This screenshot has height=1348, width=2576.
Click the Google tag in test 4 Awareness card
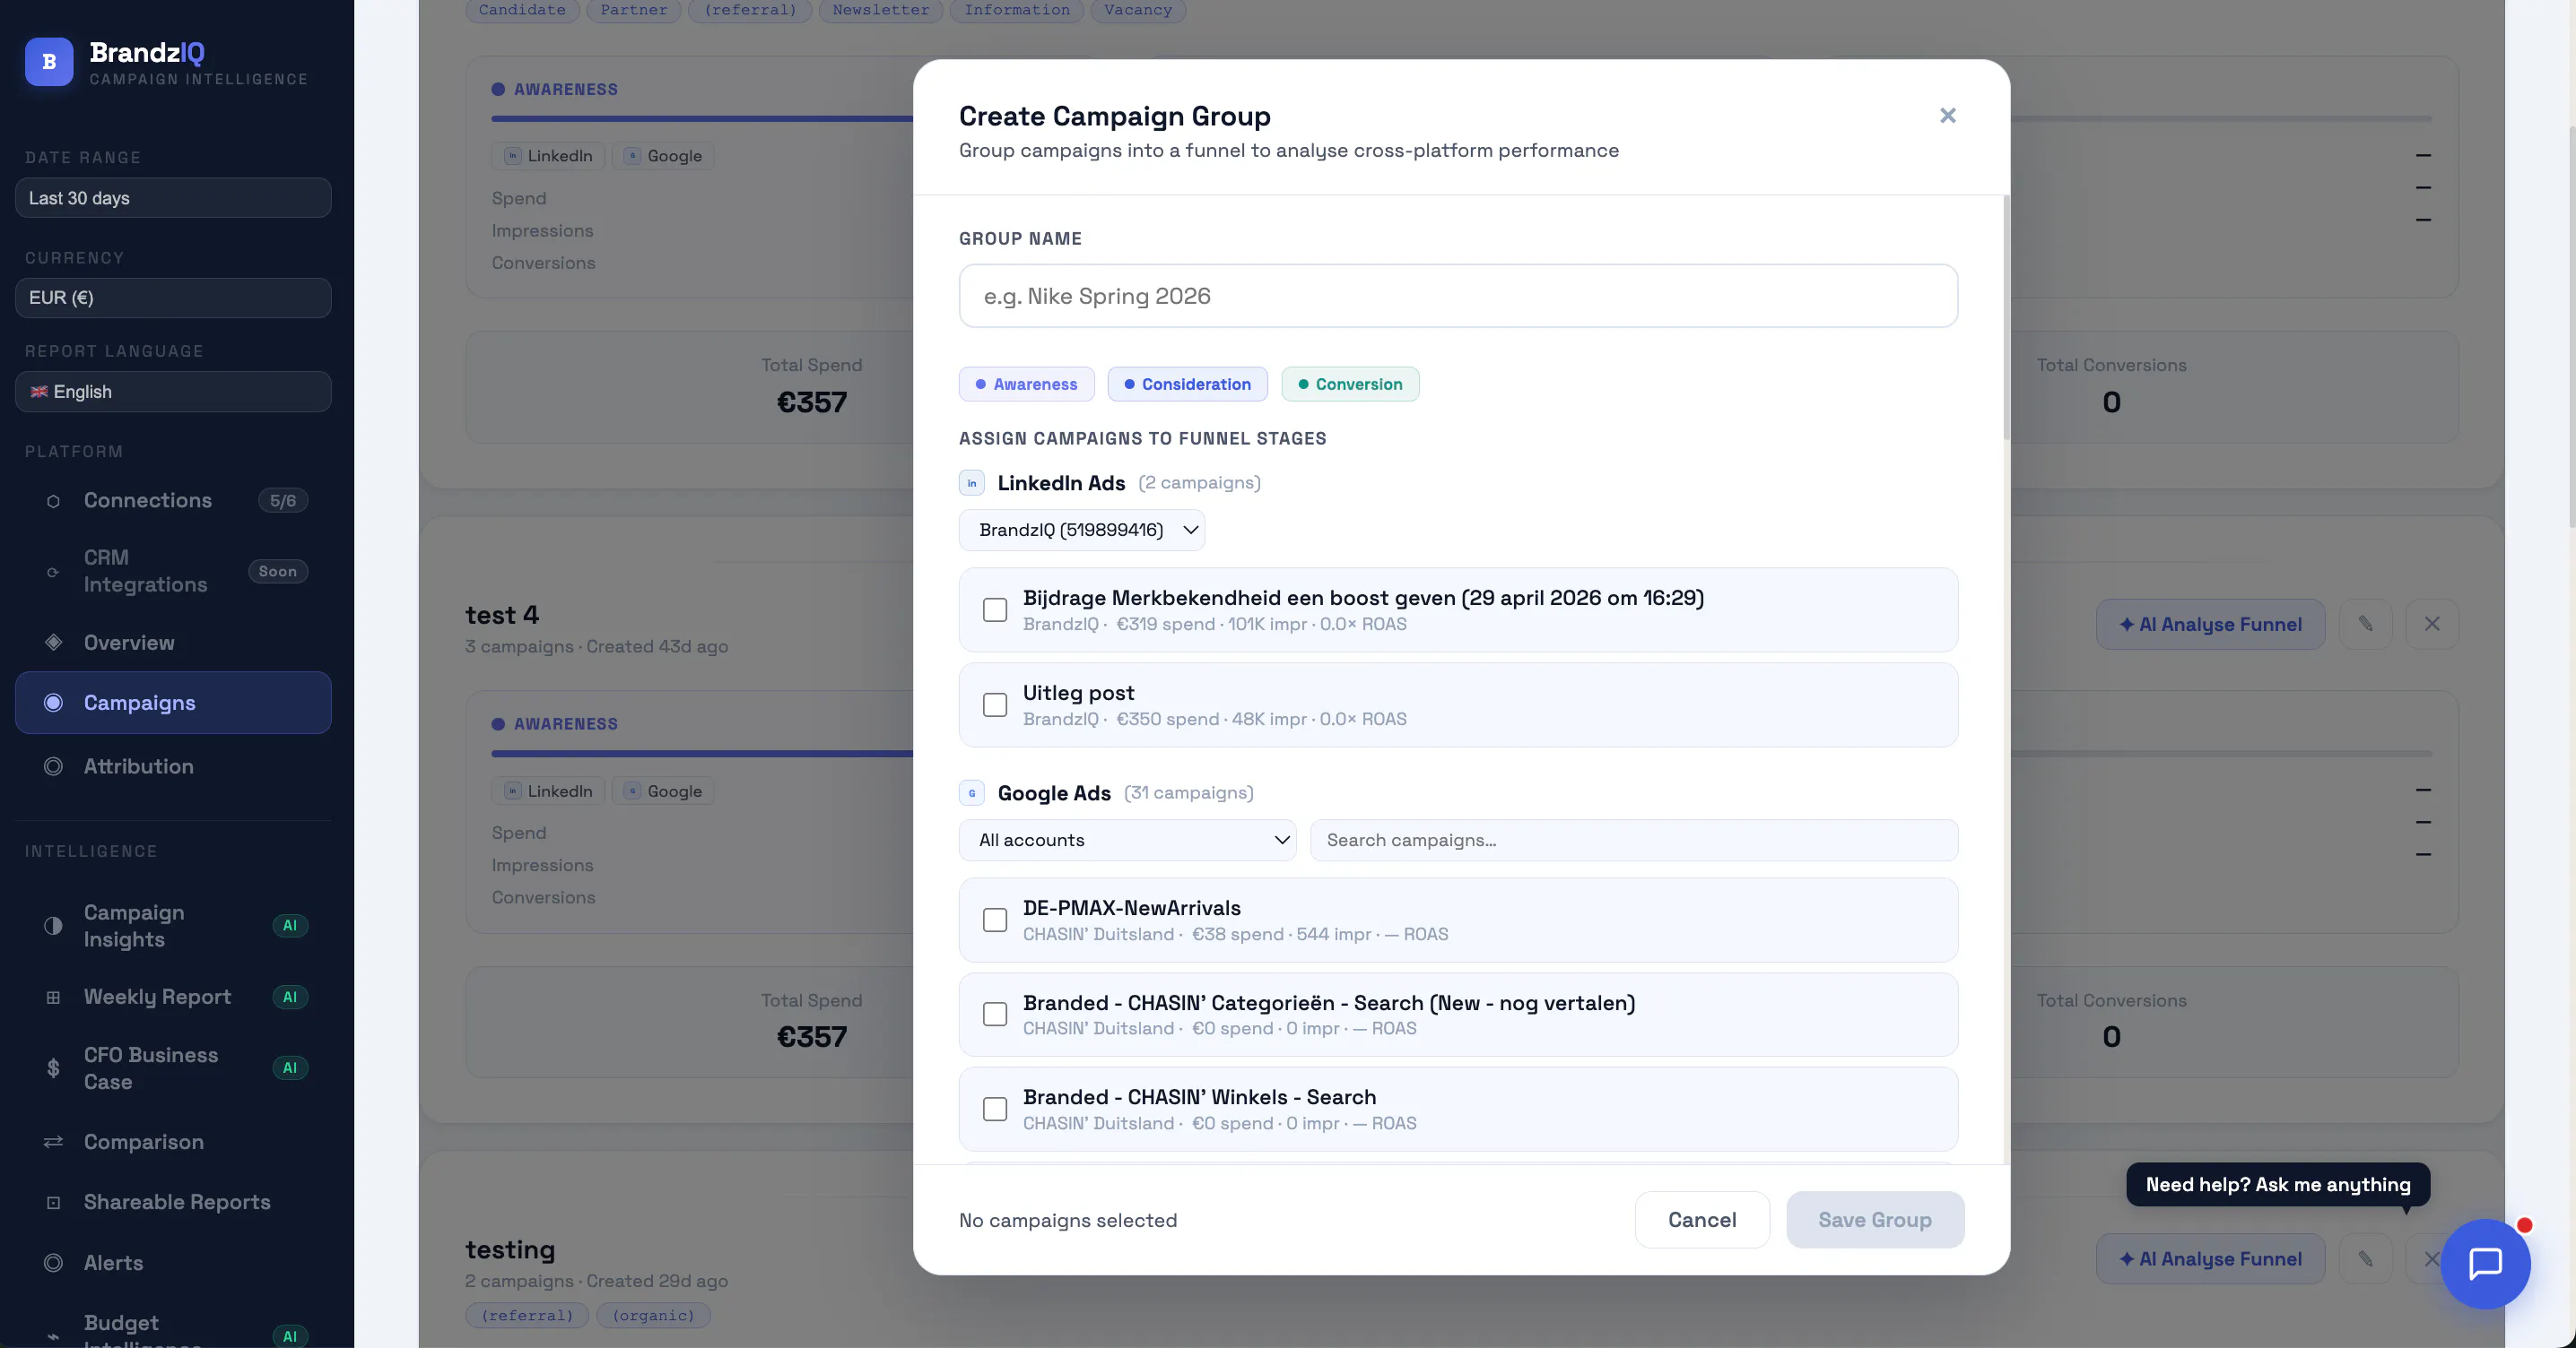[x=663, y=791]
